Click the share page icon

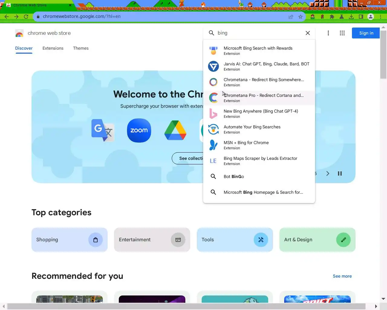click(291, 17)
